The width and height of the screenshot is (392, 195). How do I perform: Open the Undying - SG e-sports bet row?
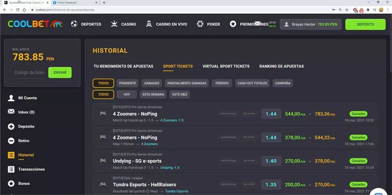[235, 161]
